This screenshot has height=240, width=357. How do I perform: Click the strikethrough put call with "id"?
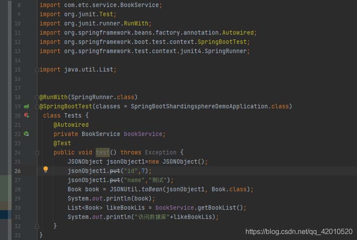[115, 171]
